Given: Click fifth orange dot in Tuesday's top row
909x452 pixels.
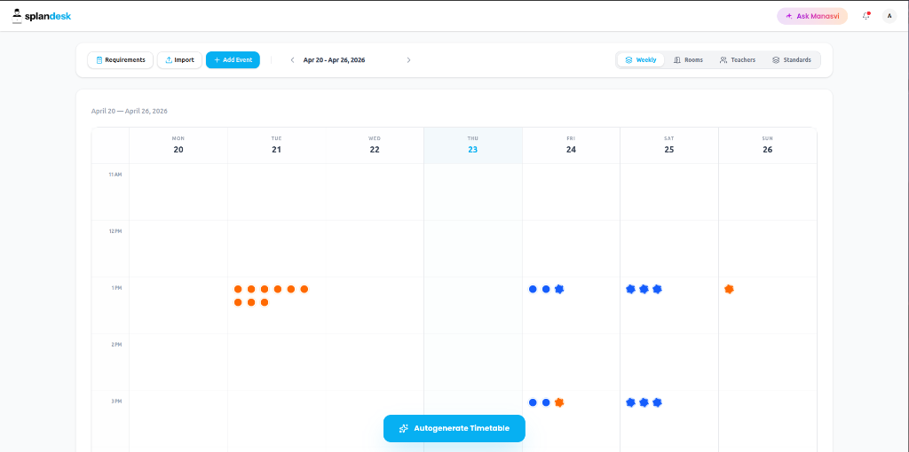Looking at the screenshot, I should coord(291,289).
